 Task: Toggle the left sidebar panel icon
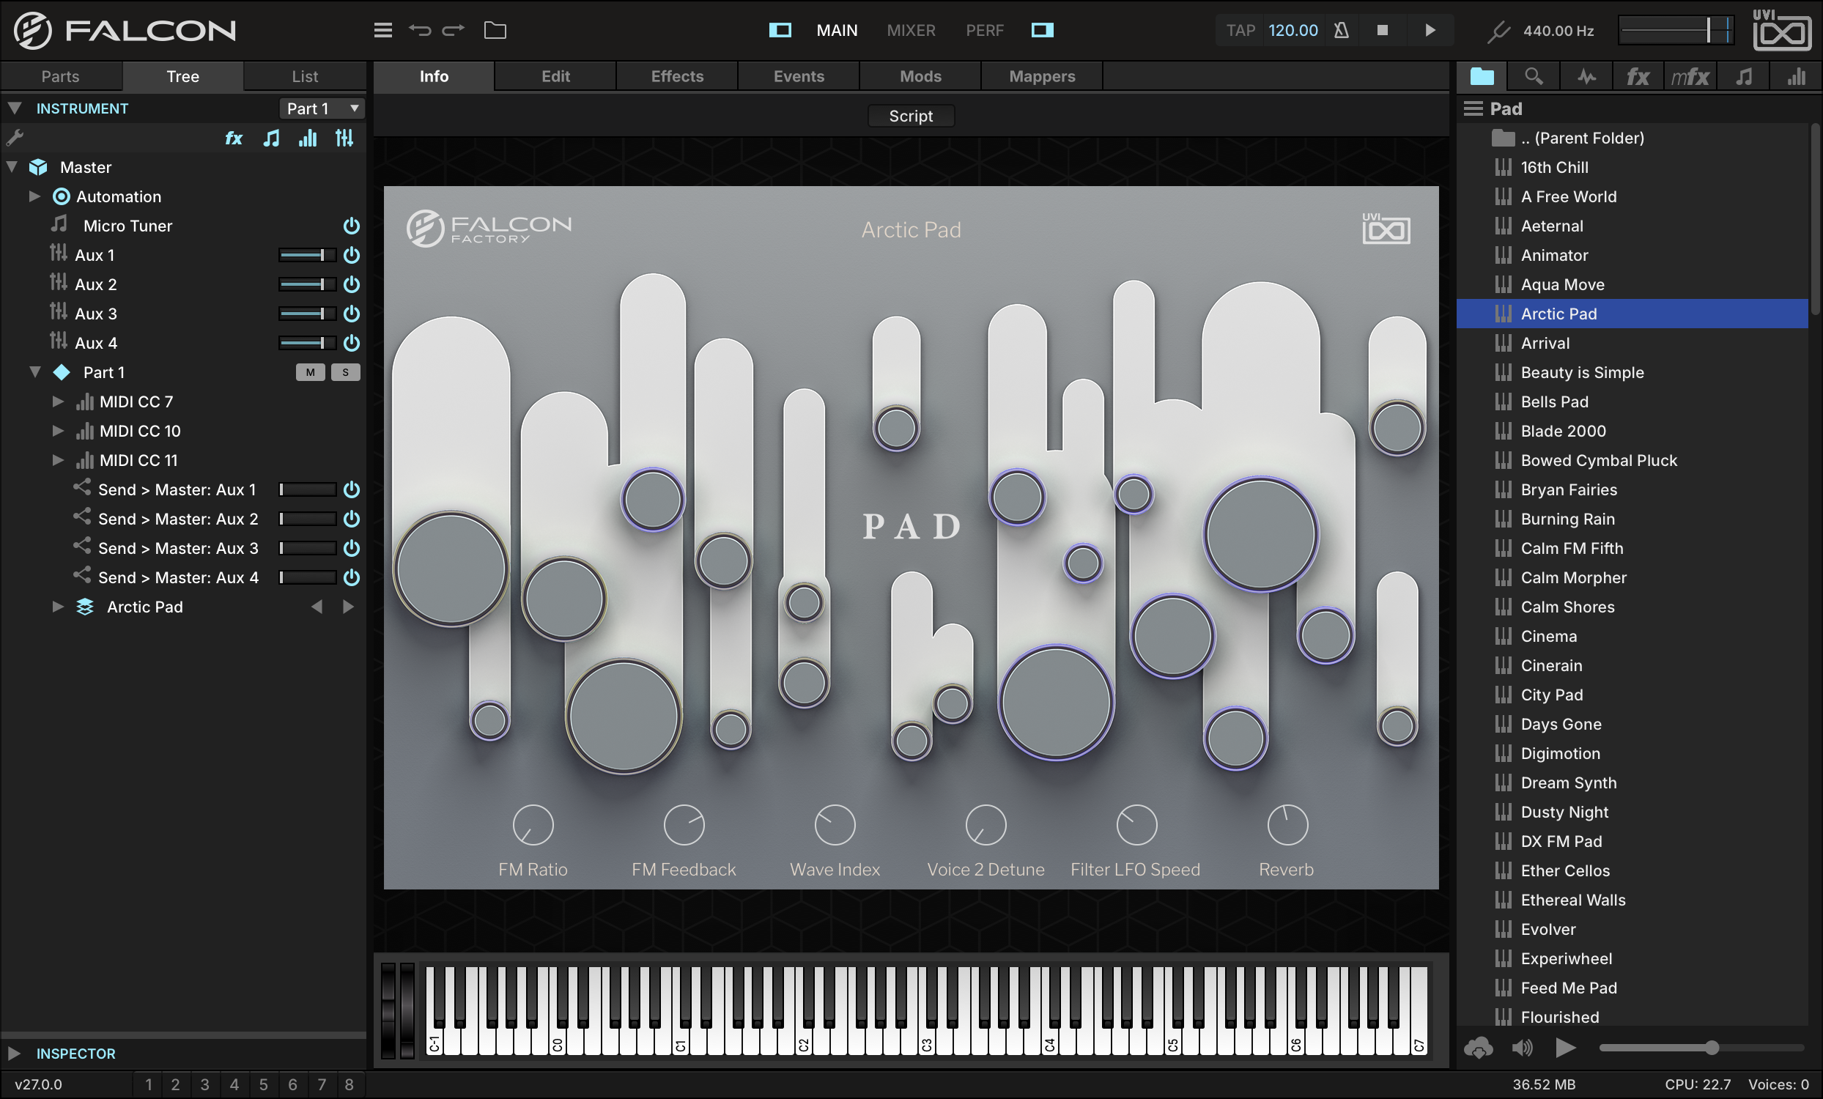(780, 30)
